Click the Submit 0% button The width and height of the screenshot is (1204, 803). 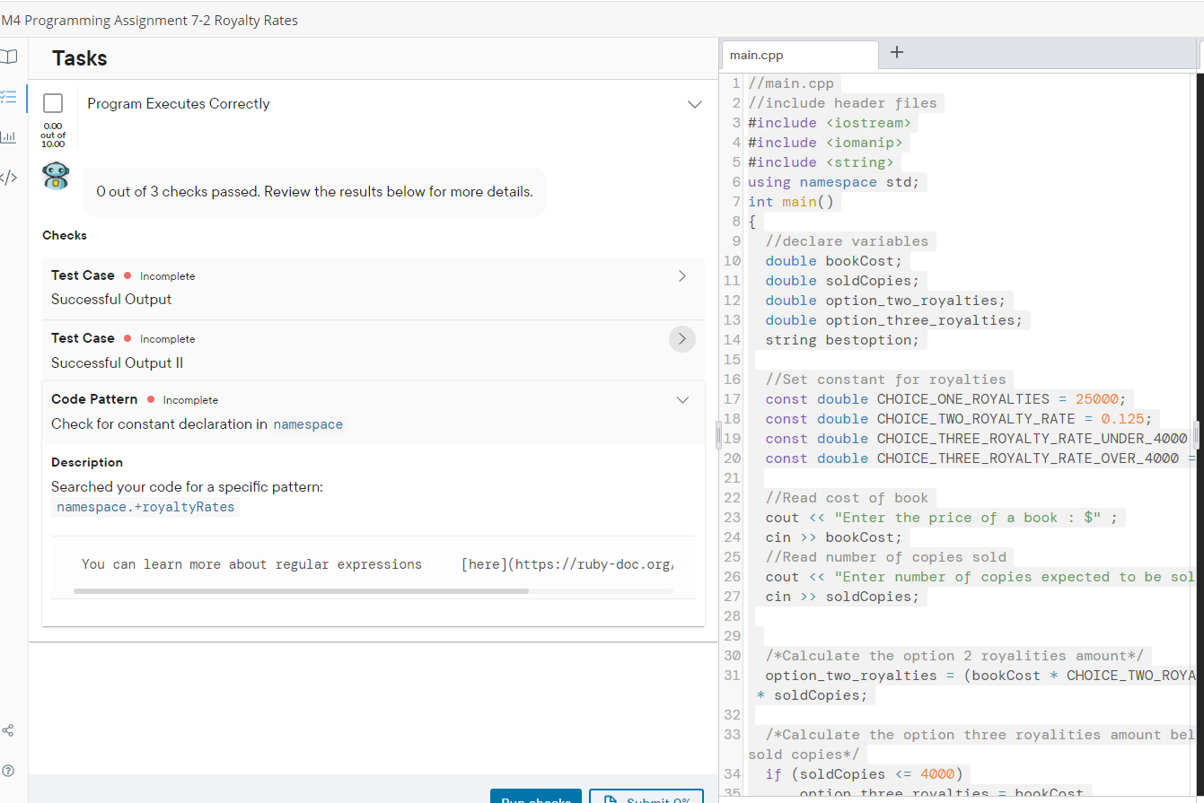(x=646, y=797)
